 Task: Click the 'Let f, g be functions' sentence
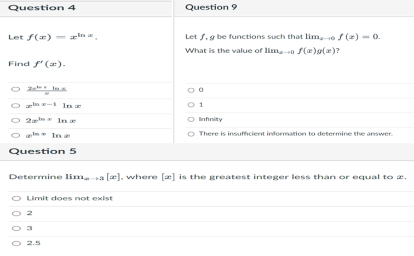click(x=282, y=37)
